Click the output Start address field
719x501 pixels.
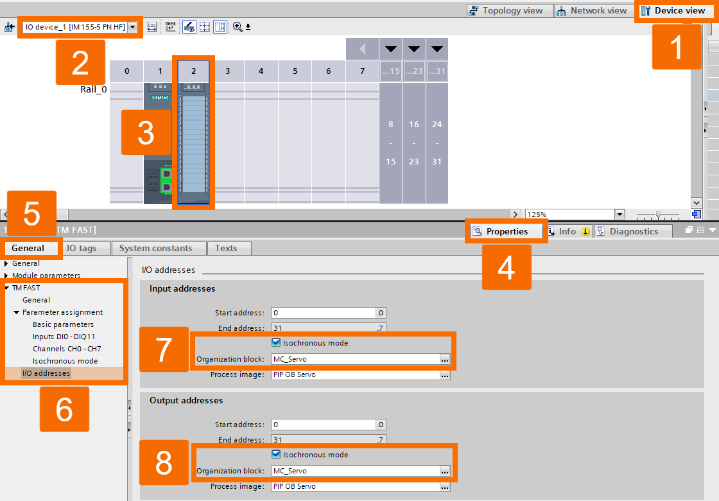(x=328, y=425)
